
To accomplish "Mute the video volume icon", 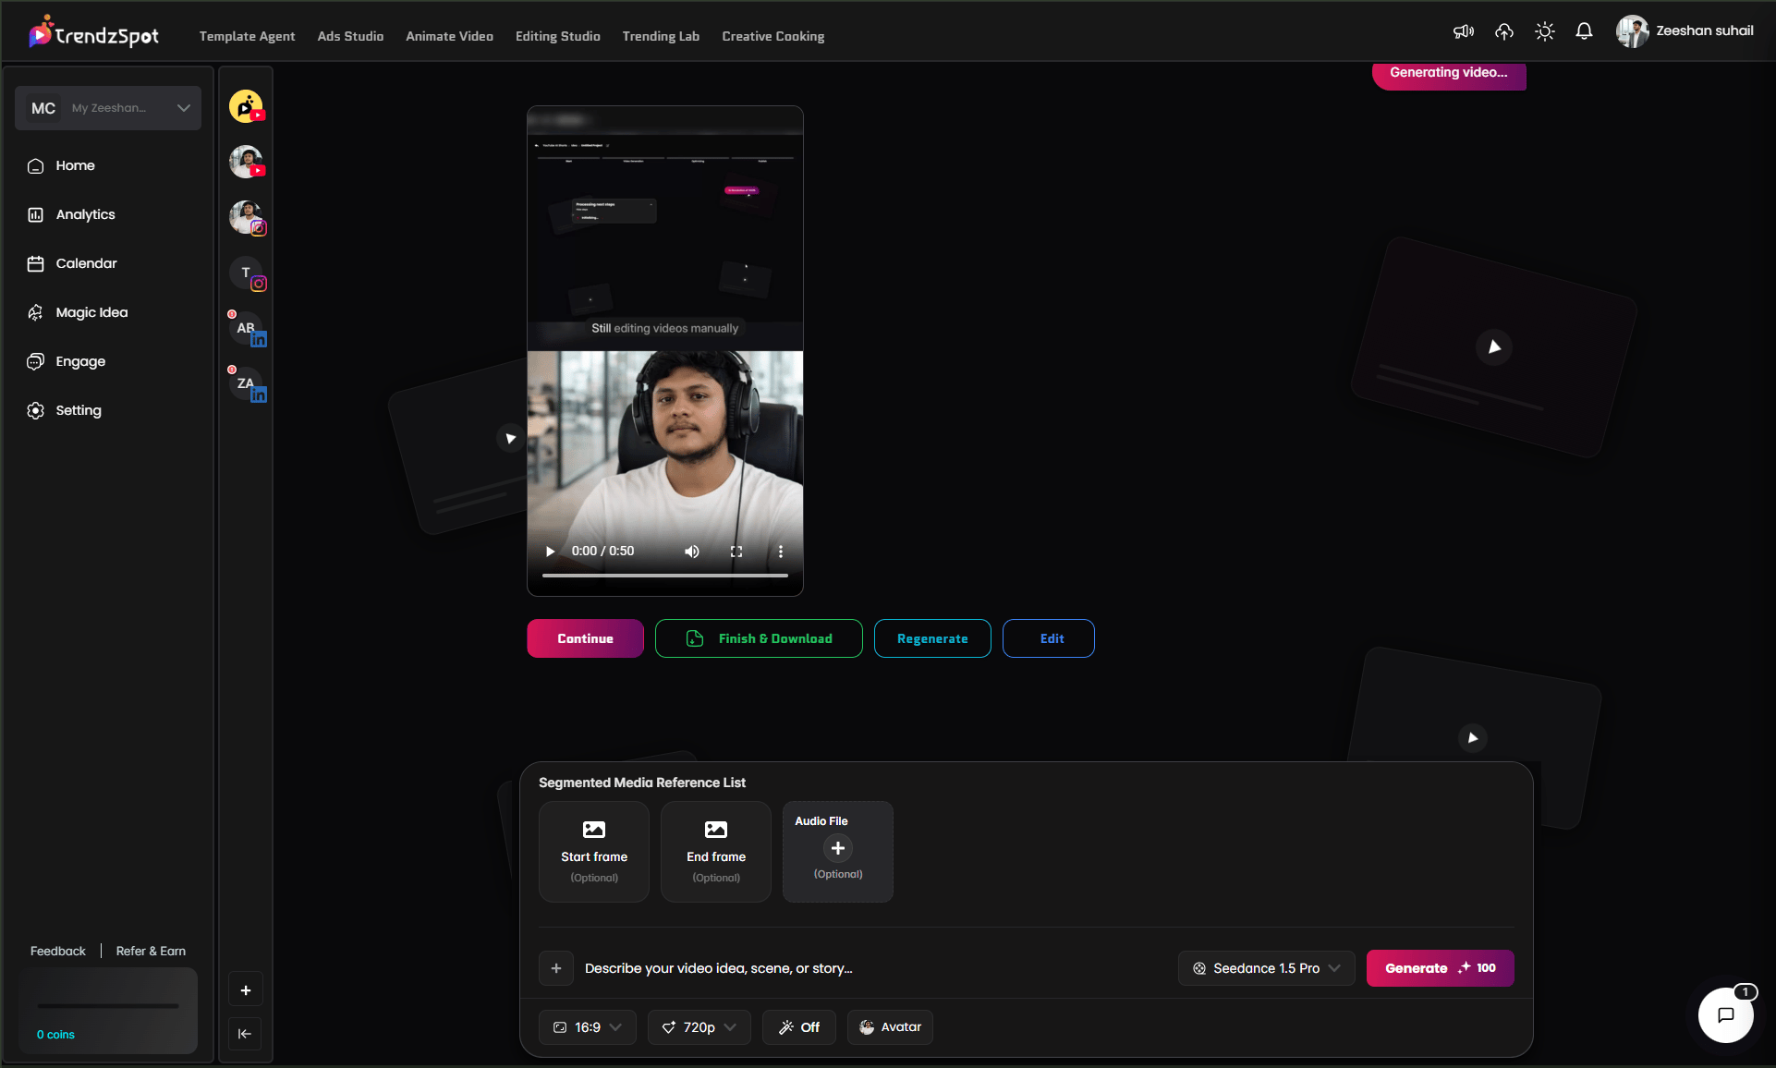I will point(691,552).
